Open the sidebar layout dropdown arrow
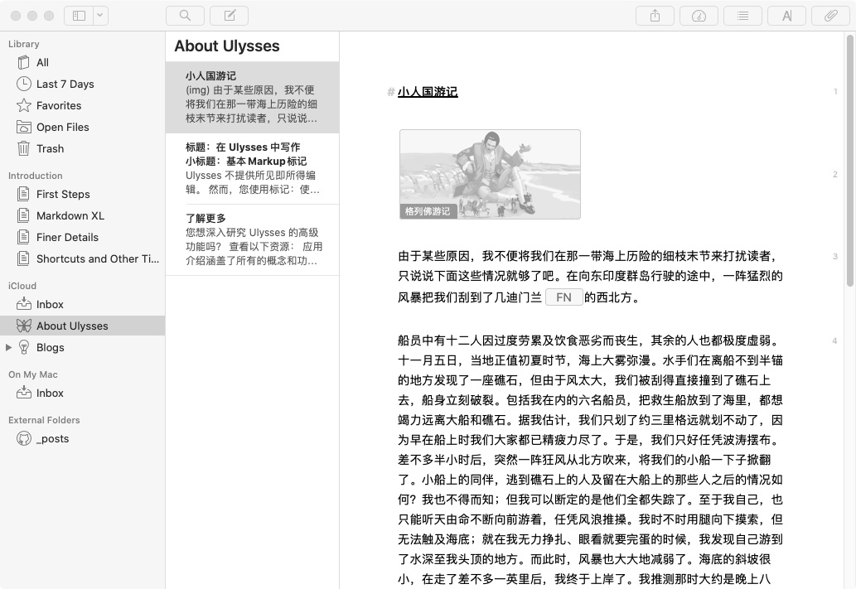 click(x=100, y=16)
